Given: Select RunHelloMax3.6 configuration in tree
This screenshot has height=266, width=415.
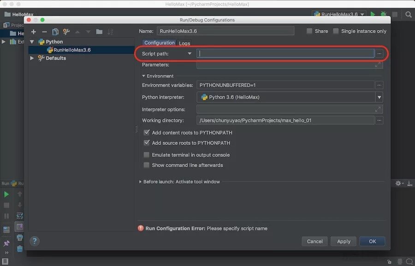Looking at the screenshot, I should point(81,50).
